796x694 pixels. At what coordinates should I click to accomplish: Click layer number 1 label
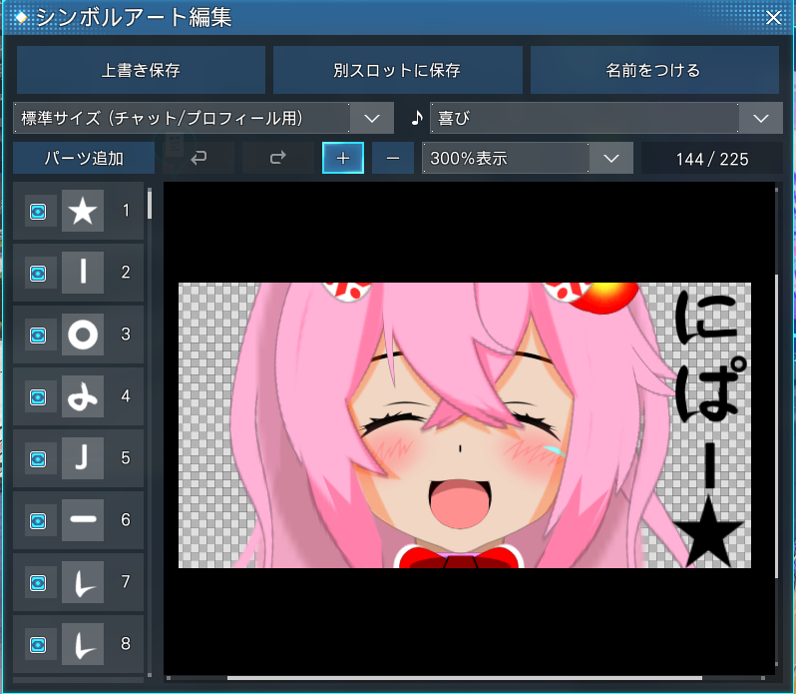click(x=126, y=211)
